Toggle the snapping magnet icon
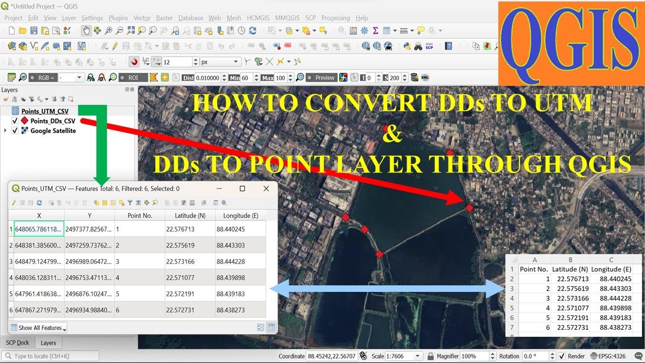 click(134, 62)
